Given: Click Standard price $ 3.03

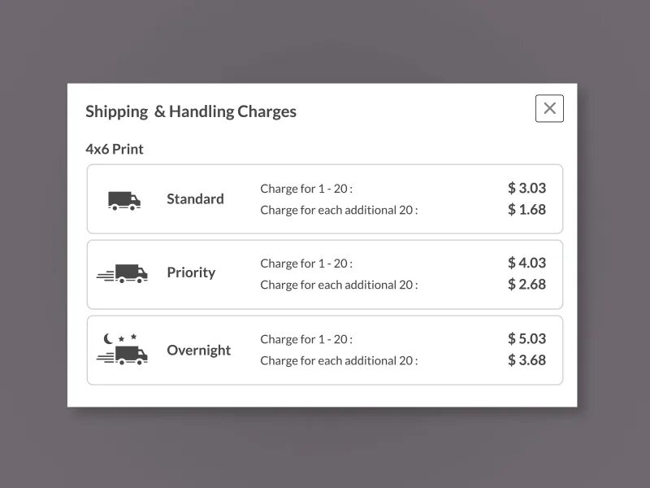Looking at the screenshot, I should pyautogui.click(x=526, y=188).
